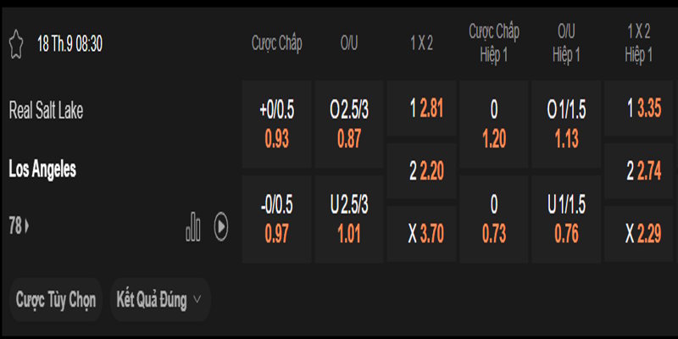Open the Kết Quả Đúng dropdown
Viewport: 678px width, 339px height.
click(x=160, y=299)
